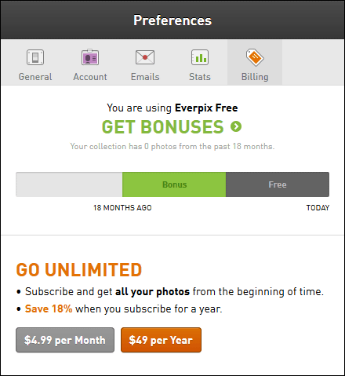Click the orange Billing price tag icon

pos(255,57)
